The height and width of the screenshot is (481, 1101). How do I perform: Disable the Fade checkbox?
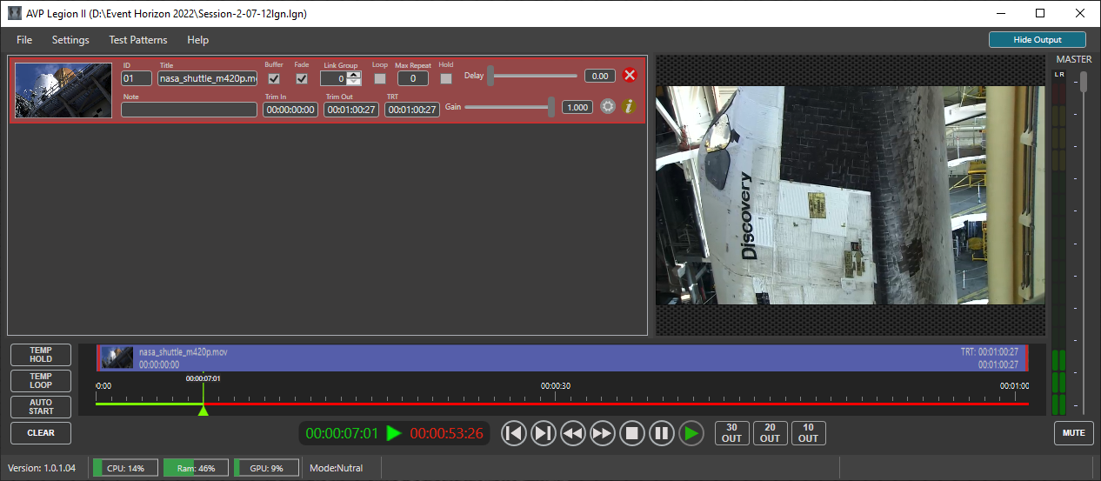[x=302, y=78]
